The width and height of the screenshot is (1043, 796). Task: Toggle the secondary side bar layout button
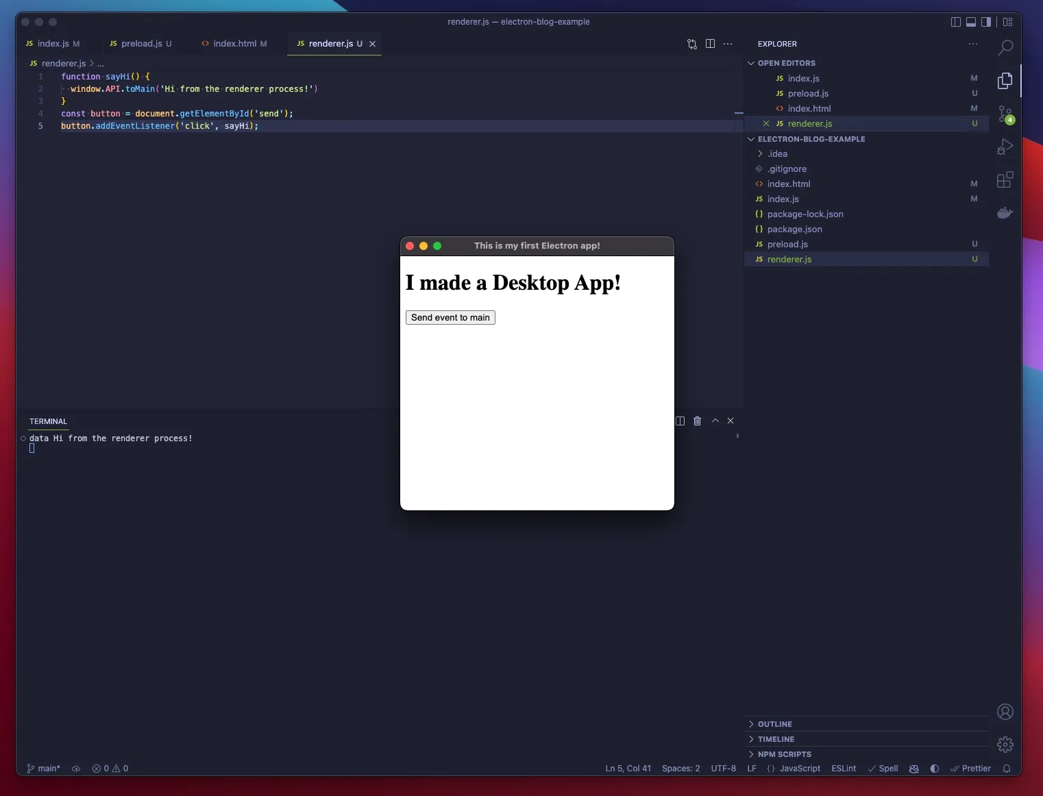pyautogui.click(x=986, y=22)
